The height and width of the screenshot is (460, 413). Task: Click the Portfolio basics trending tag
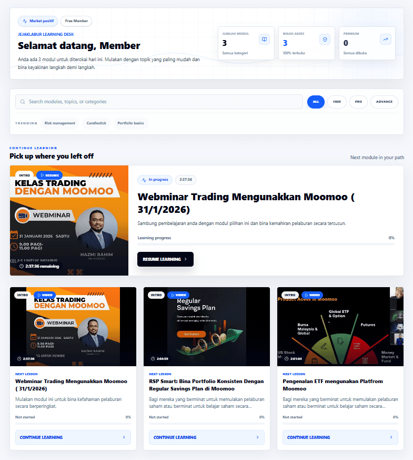(x=130, y=123)
